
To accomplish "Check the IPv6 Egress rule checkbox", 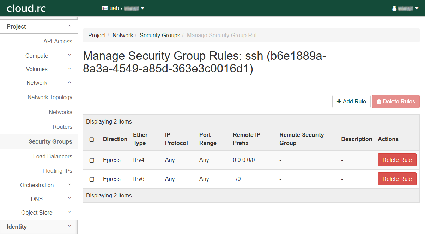I will pos(92,179).
